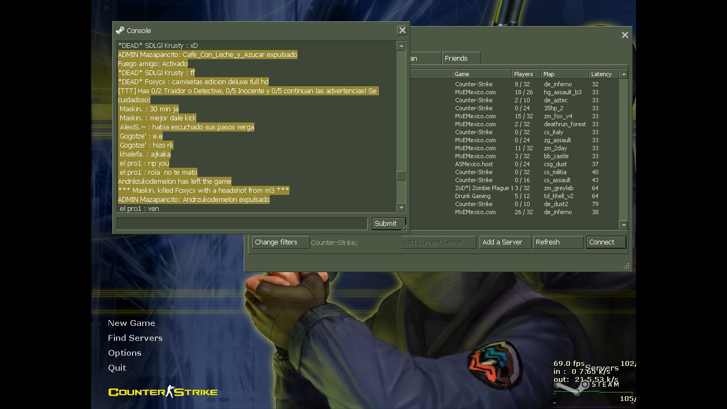Sort servers by Game column
Viewport: 727px width, 409px height.
(x=482, y=74)
